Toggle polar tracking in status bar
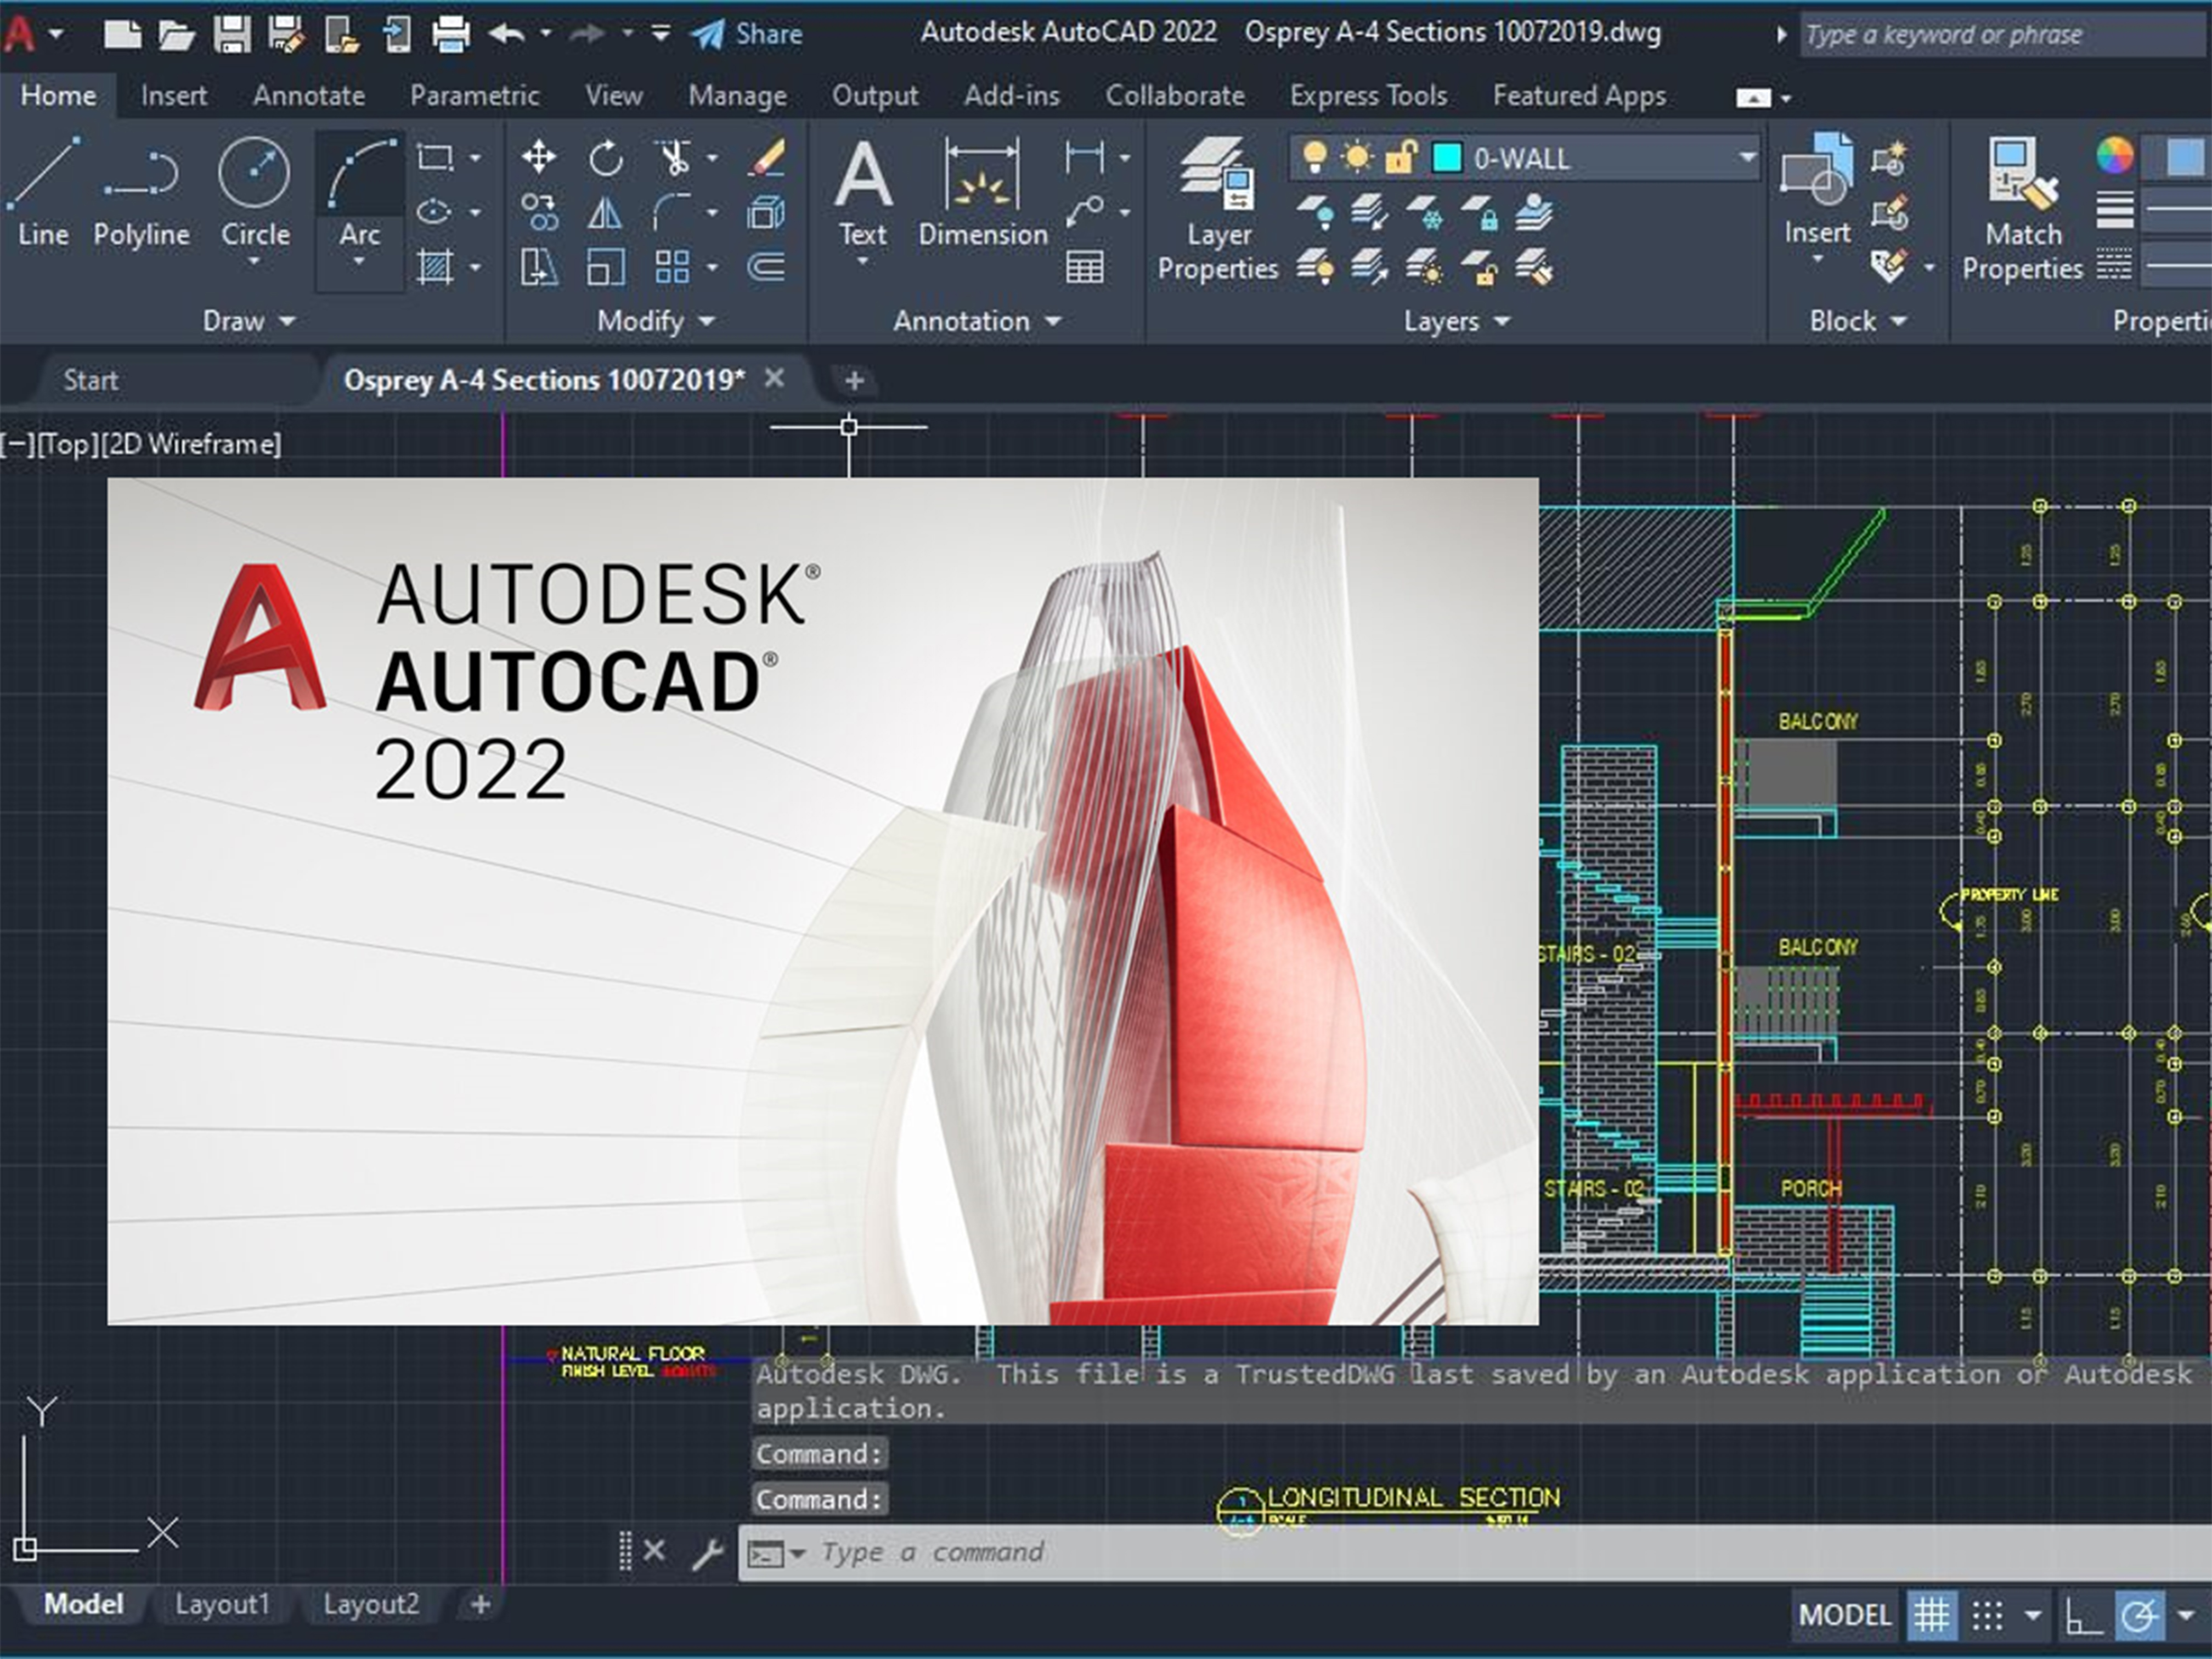This screenshot has width=2212, height=1659. (x=2139, y=1615)
